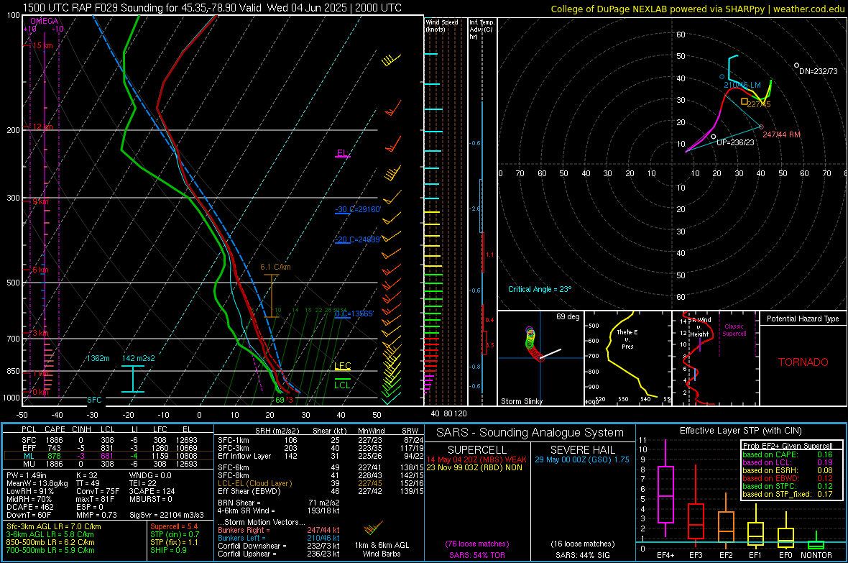
Task: Click the EF4+ box plot
Action: tap(665, 489)
